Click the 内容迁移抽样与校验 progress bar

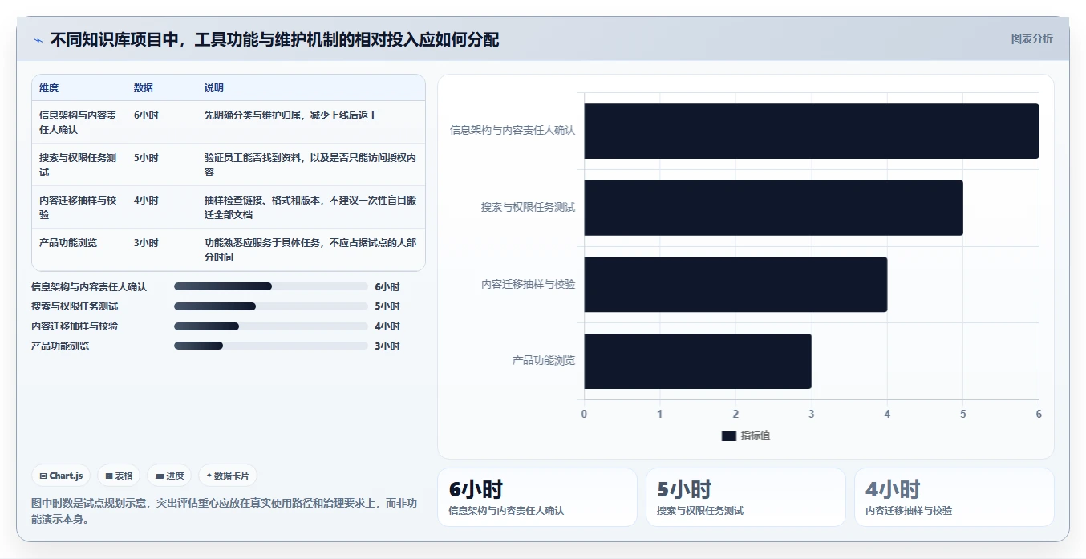tap(270, 326)
